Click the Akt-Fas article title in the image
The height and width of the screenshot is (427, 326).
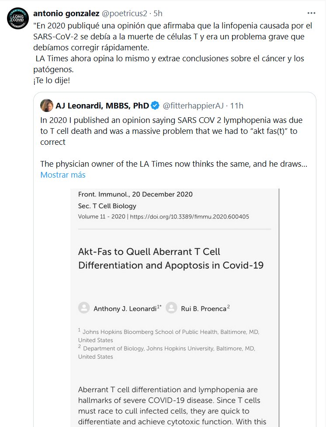click(170, 258)
